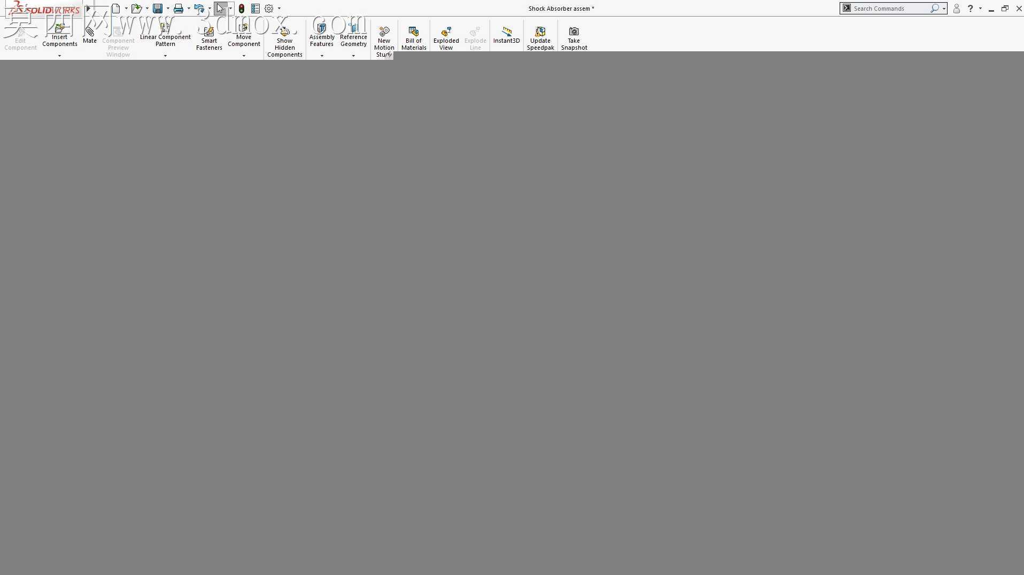Viewport: 1024px width, 575px height.
Task: Launch Smart Fasteners
Action: click(209, 39)
